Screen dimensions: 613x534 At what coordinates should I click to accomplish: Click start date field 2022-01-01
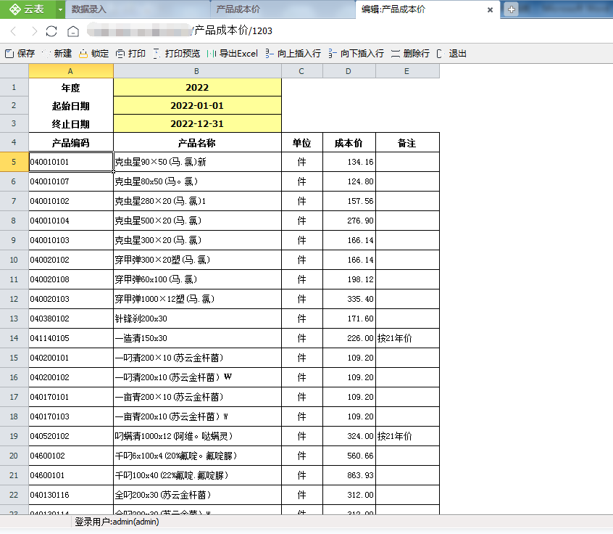tap(197, 106)
